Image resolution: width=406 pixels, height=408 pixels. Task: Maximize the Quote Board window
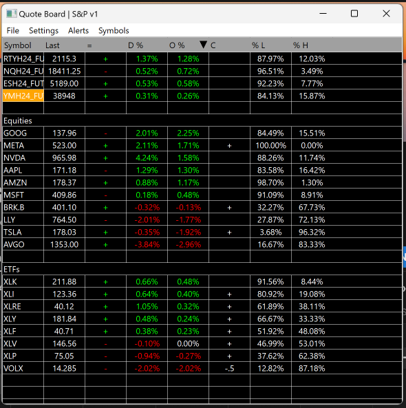354,14
